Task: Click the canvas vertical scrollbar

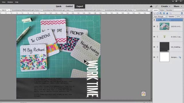Action: [152, 56]
